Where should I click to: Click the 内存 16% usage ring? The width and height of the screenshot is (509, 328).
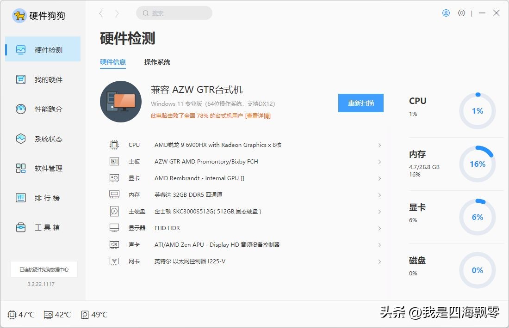click(x=477, y=164)
